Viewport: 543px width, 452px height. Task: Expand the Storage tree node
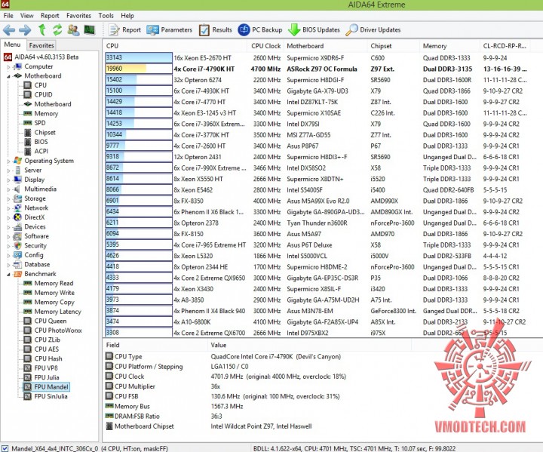tap(8, 199)
